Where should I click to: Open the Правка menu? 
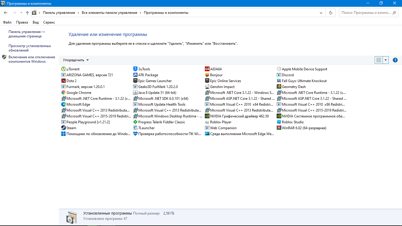[22, 22]
